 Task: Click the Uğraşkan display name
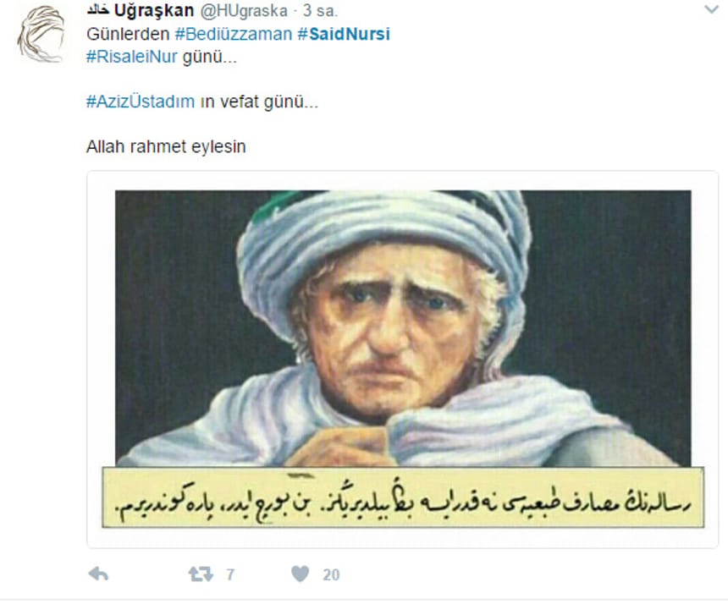[154, 11]
